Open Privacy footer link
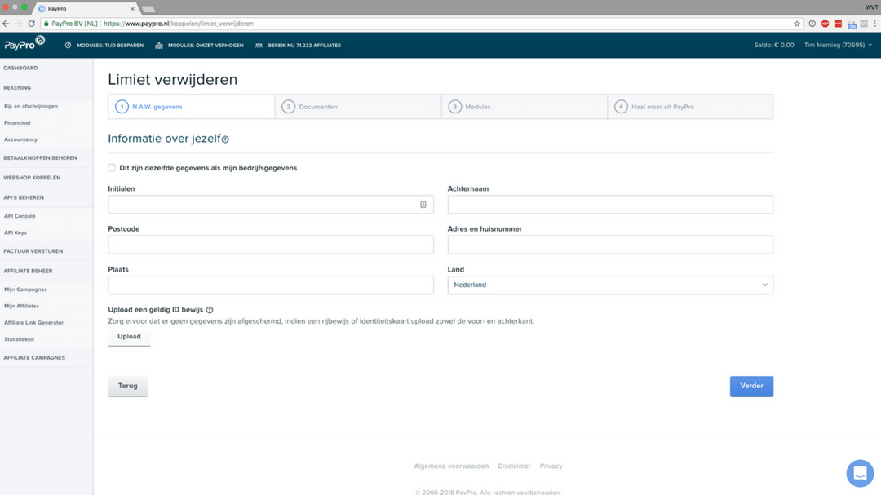The height and width of the screenshot is (495, 881). [551, 466]
